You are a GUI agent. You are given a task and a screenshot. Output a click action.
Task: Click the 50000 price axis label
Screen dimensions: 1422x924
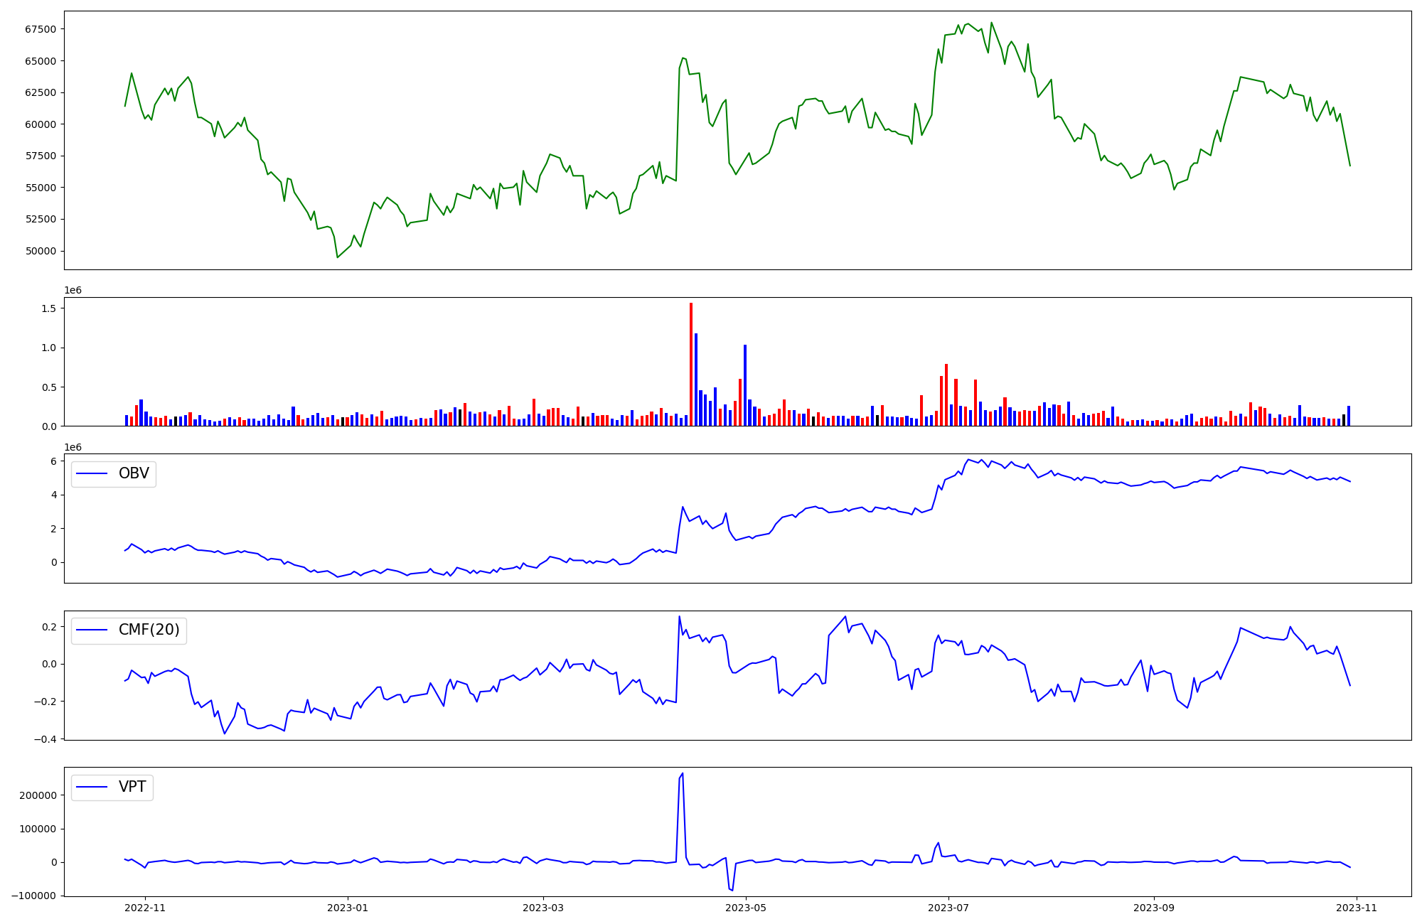click(41, 251)
